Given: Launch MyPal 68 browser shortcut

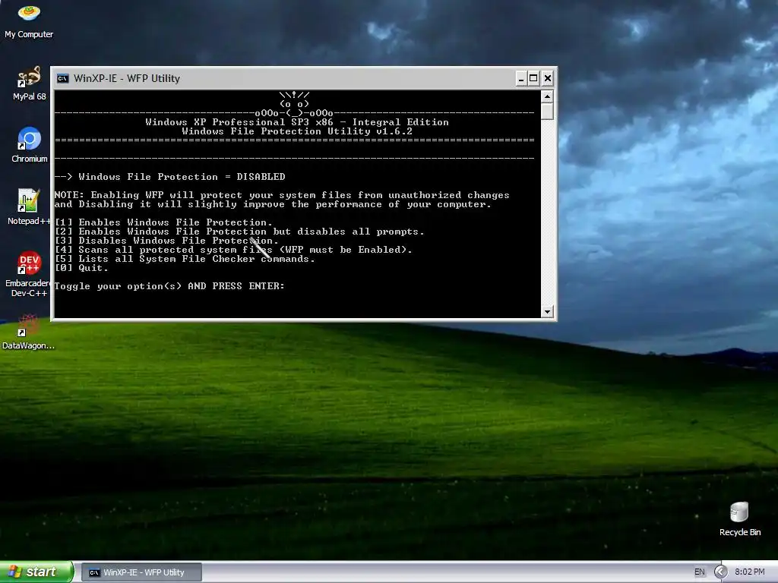Looking at the screenshot, I should [30, 84].
